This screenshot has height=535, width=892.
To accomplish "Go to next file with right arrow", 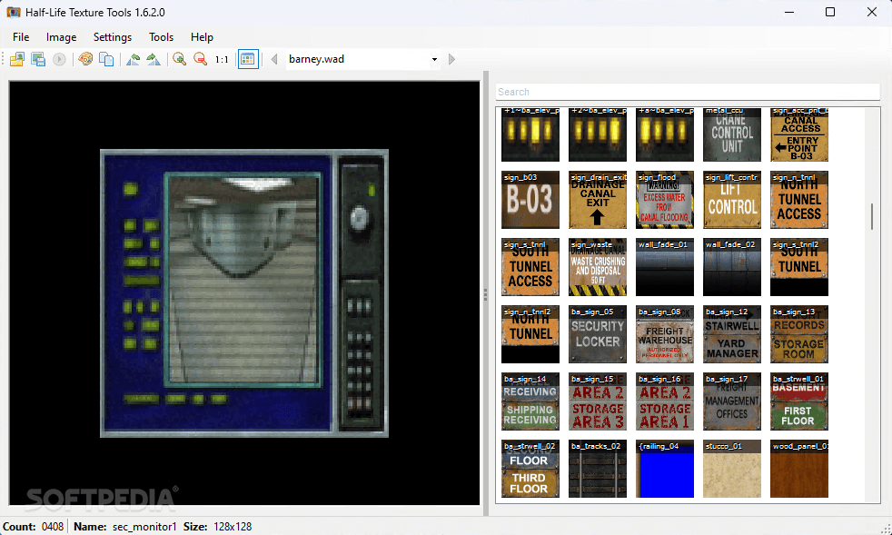I will [451, 59].
